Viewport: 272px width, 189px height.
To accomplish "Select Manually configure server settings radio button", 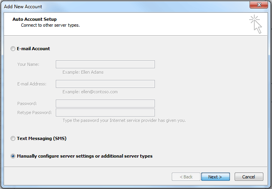I will pyautogui.click(x=13, y=156).
